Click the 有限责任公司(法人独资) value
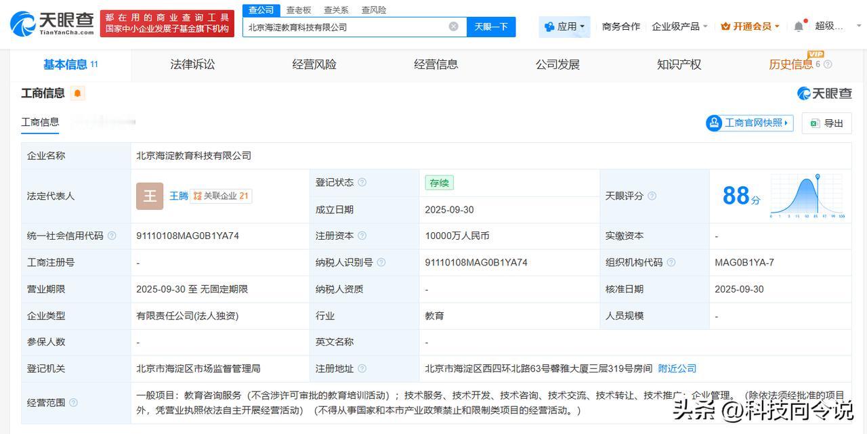 click(x=187, y=316)
